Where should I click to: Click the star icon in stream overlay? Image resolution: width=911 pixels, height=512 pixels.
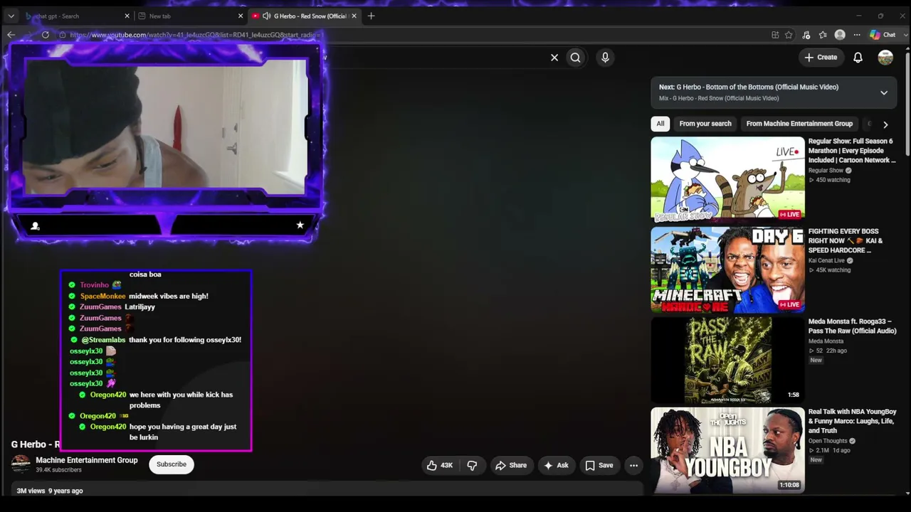300,225
